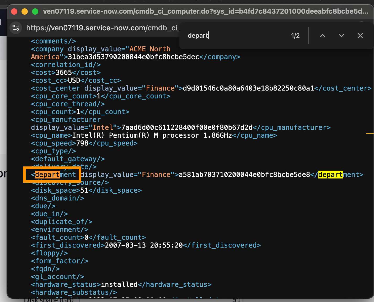Click the department sys_id a581ab70 value
The width and height of the screenshot is (374, 302).
pos(244,175)
